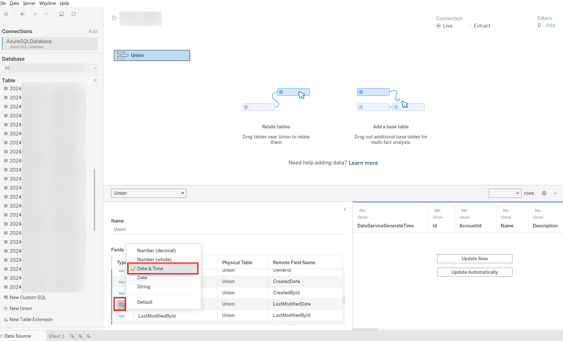Click the search icon in the Table panel
The height and width of the screenshot is (341, 563).
tap(95, 80)
